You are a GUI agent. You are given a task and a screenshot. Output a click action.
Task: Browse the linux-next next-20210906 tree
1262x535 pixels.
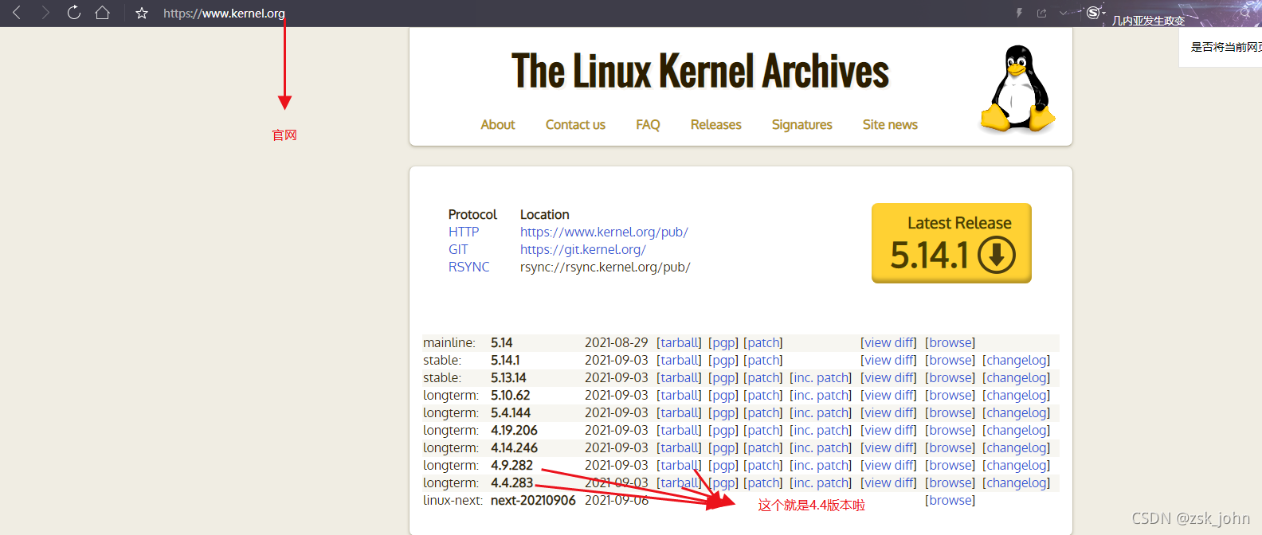pyautogui.click(x=950, y=501)
